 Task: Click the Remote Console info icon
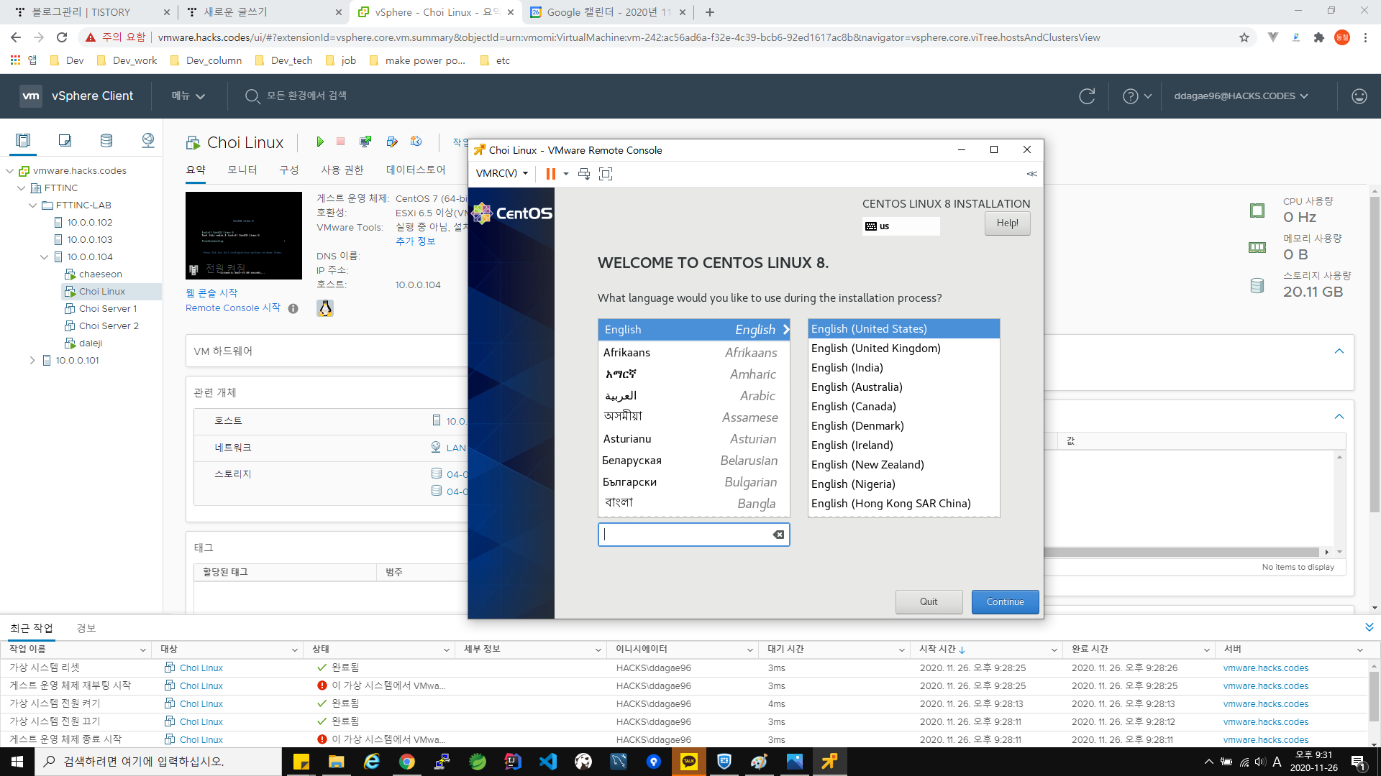(293, 308)
